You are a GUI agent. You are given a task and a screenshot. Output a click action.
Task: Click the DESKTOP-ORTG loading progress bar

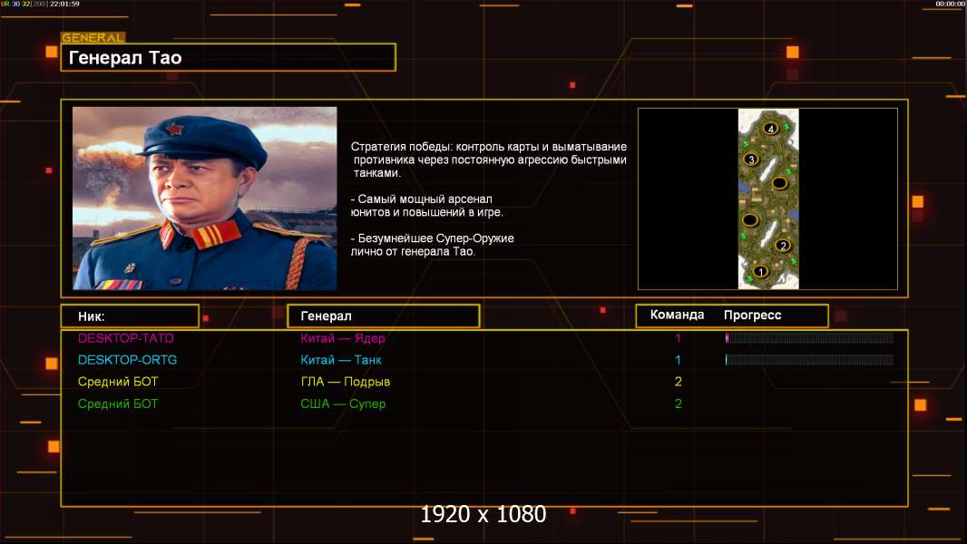click(x=809, y=360)
